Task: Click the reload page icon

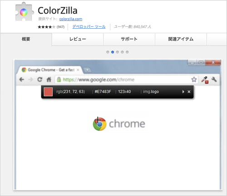Action: (40, 80)
